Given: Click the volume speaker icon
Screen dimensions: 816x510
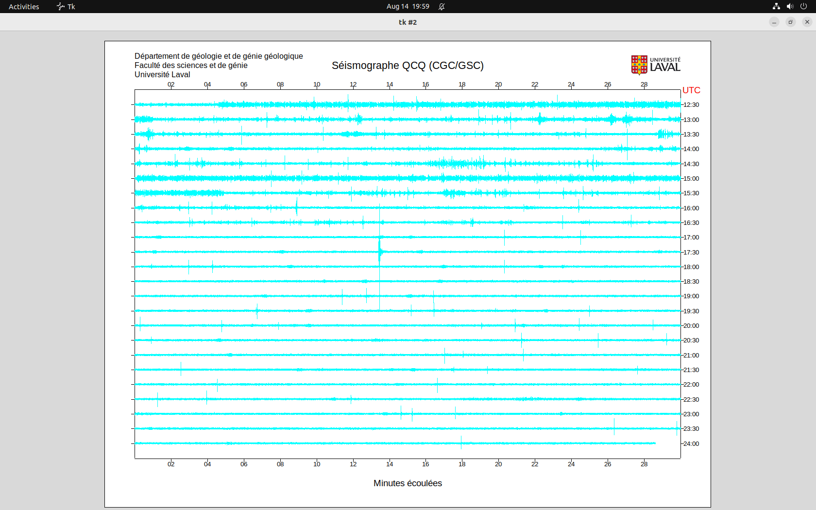Looking at the screenshot, I should tap(790, 6).
